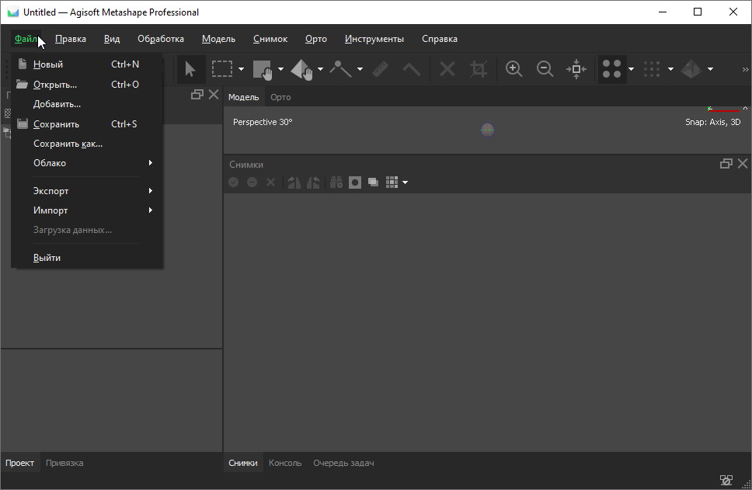The width and height of the screenshot is (752, 490).
Task: Click Rotate Right icon in Снимки toolbar
Action: (294, 182)
